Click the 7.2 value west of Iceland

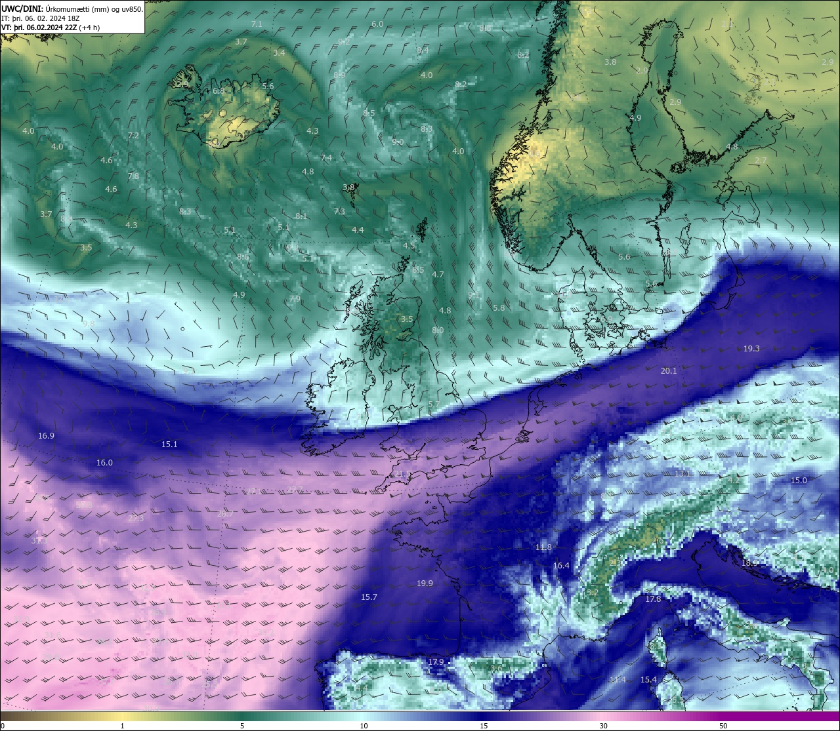(133, 136)
